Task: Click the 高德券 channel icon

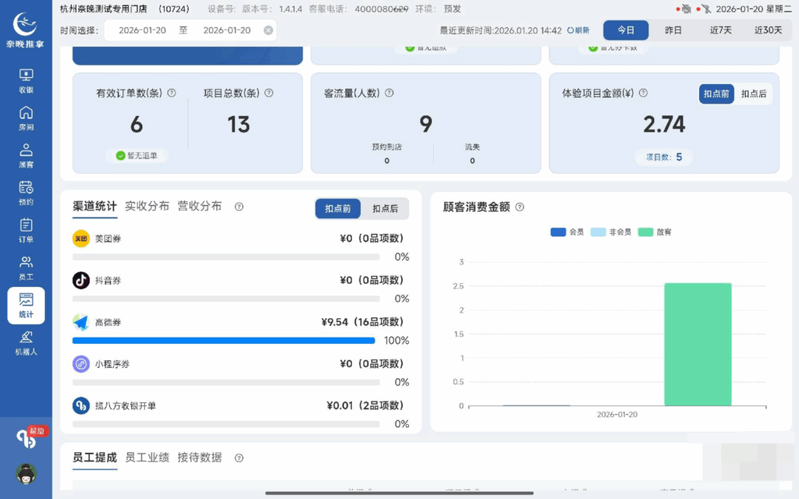Action: (80, 321)
